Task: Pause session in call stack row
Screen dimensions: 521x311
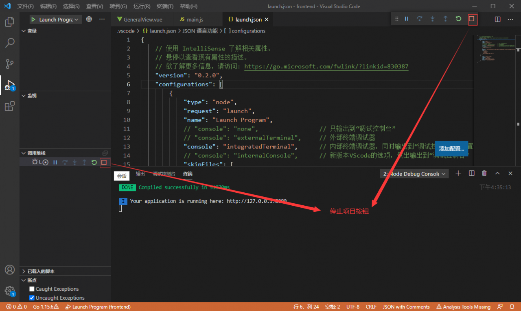Action: click(x=55, y=162)
